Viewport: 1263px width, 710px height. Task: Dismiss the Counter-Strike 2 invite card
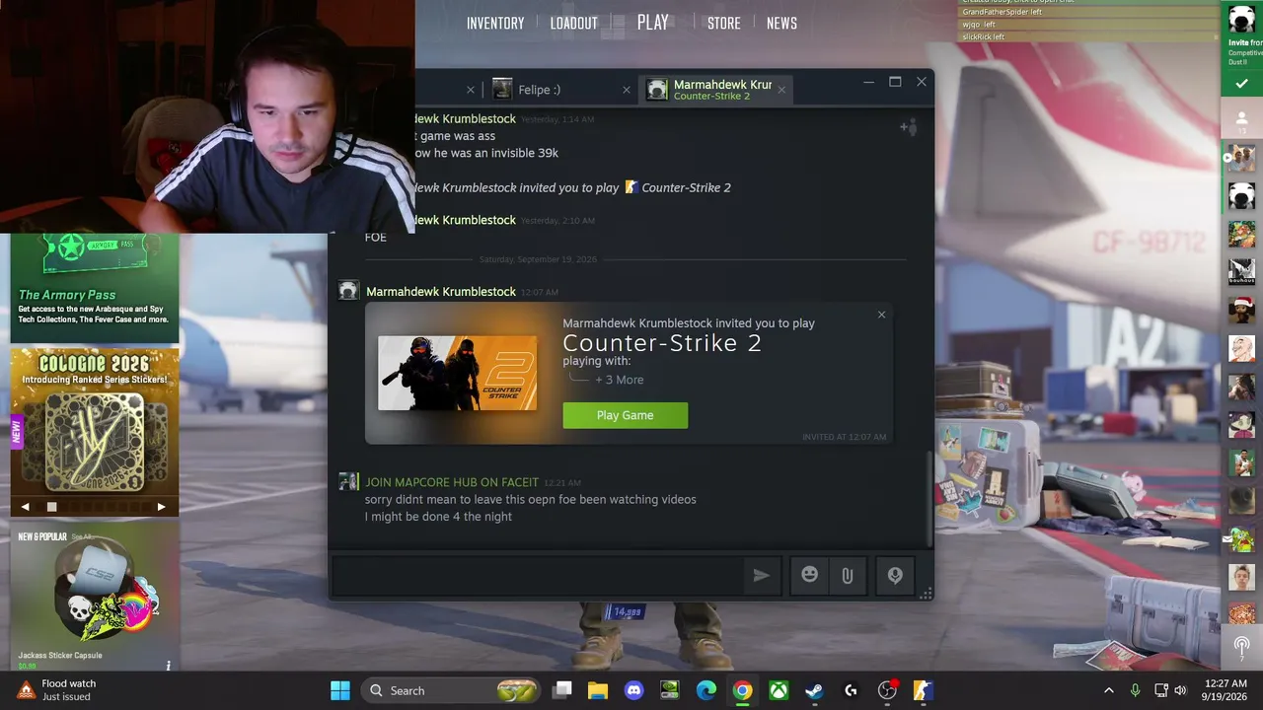coord(881,315)
